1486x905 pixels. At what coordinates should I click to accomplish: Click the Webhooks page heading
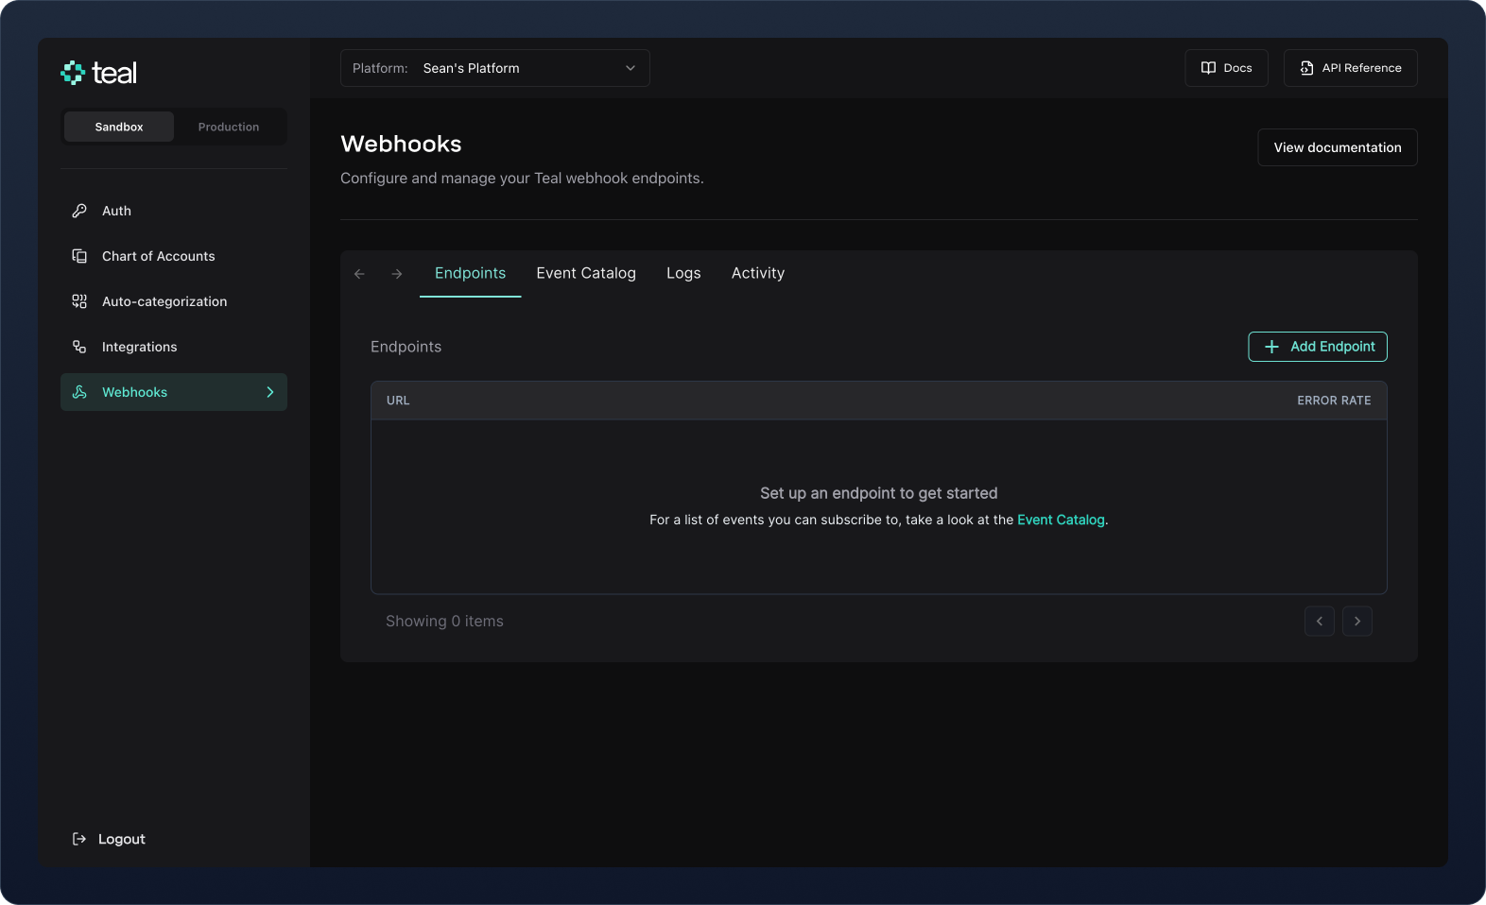tap(401, 144)
